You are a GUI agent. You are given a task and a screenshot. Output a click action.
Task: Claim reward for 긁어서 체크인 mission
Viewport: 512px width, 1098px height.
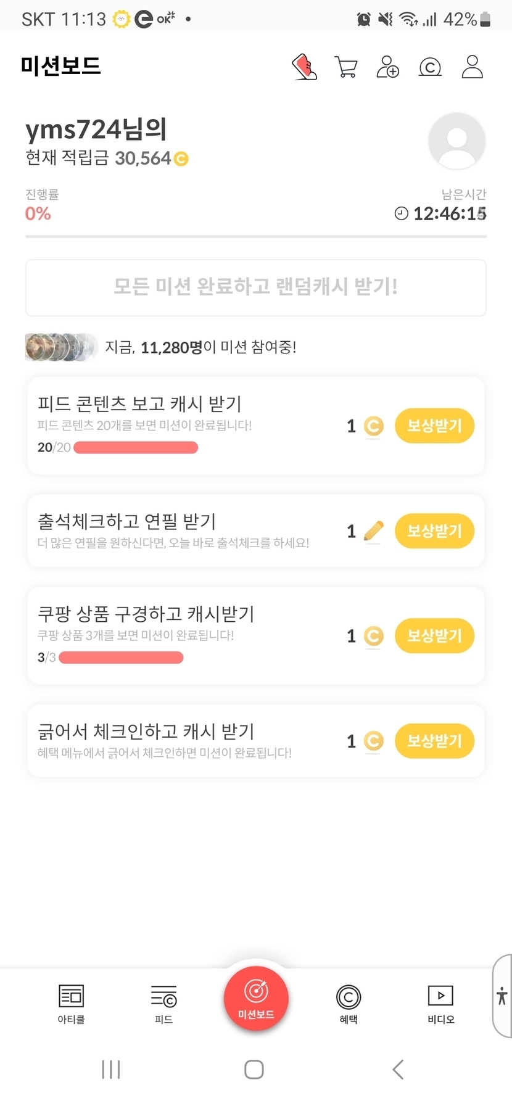(x=434, y=740)
